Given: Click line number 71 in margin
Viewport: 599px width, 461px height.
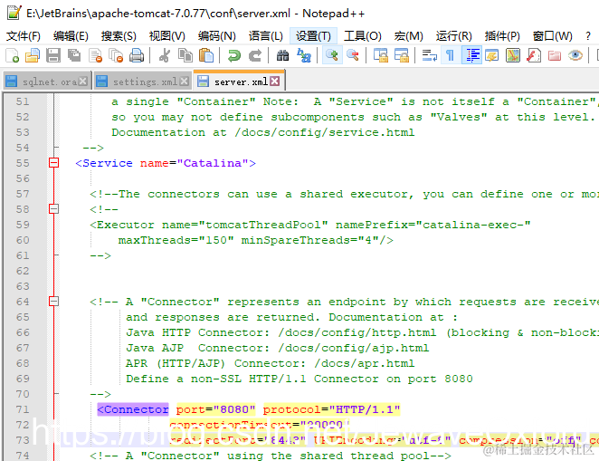Looking at the screenshot, I should [x=23, y=409].
